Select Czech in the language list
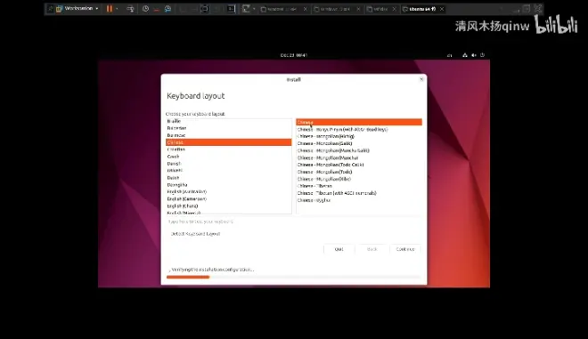 coord(228,157)
